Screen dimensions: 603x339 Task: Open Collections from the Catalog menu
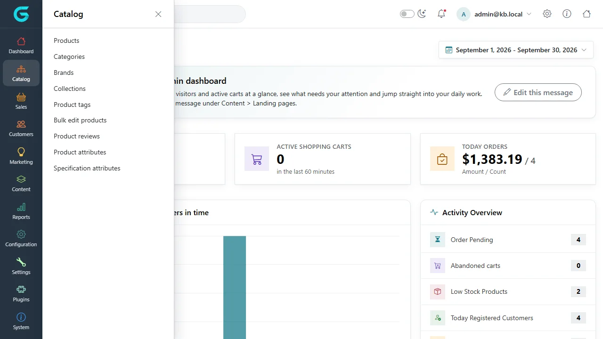click(x=70, y=89)
